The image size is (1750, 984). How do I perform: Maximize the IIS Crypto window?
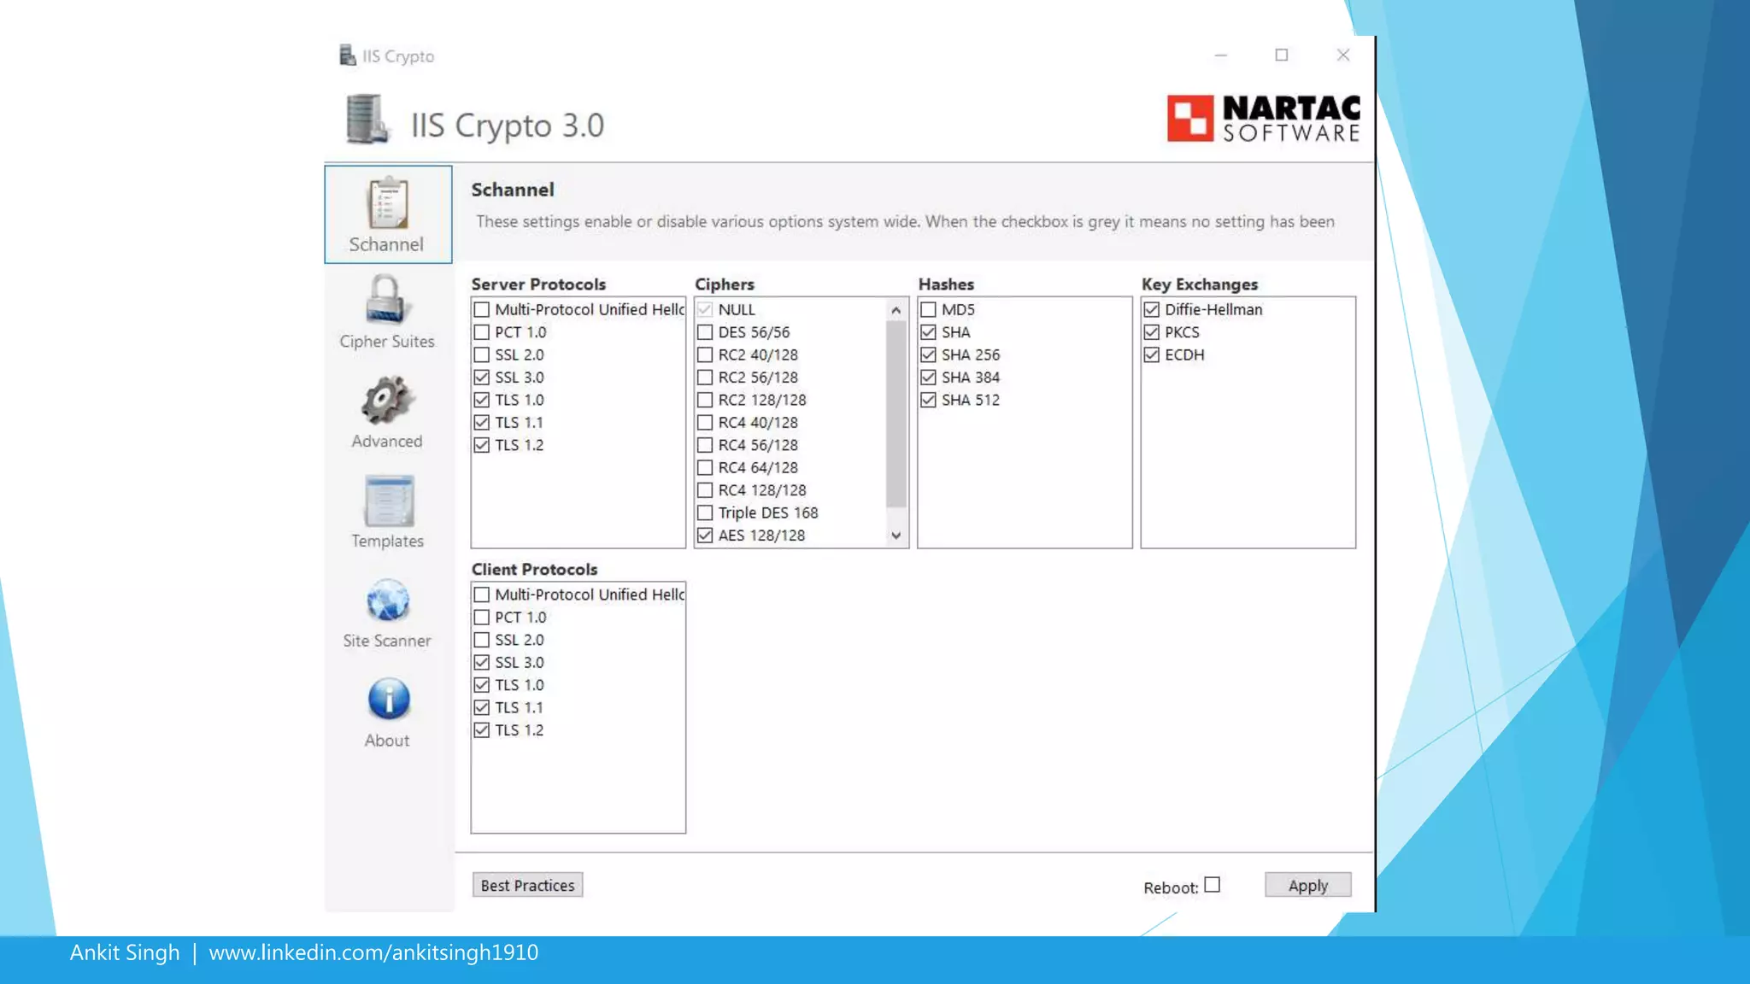coord(1282,56)
